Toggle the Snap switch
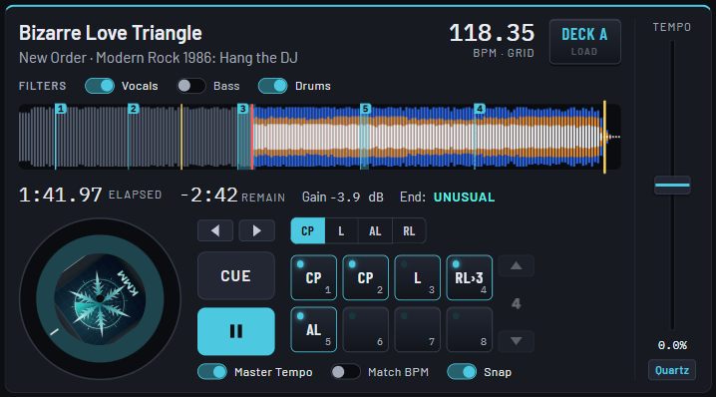Viewport: 716px width, 397px height. [x=462, y=372]
